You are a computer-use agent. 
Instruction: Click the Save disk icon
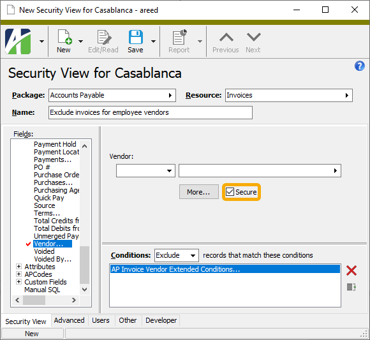pyautogui.click(x=135, y=37)
